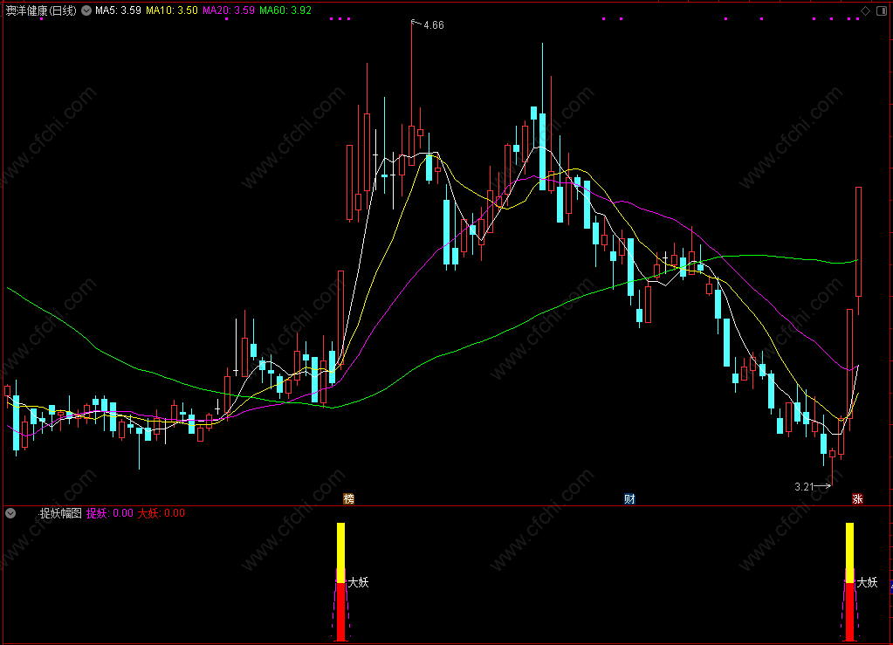893x645 pixels.
Task: Click the red 大妖: 0.00 value
Action: pyautogui.click(x=161, y=513)
